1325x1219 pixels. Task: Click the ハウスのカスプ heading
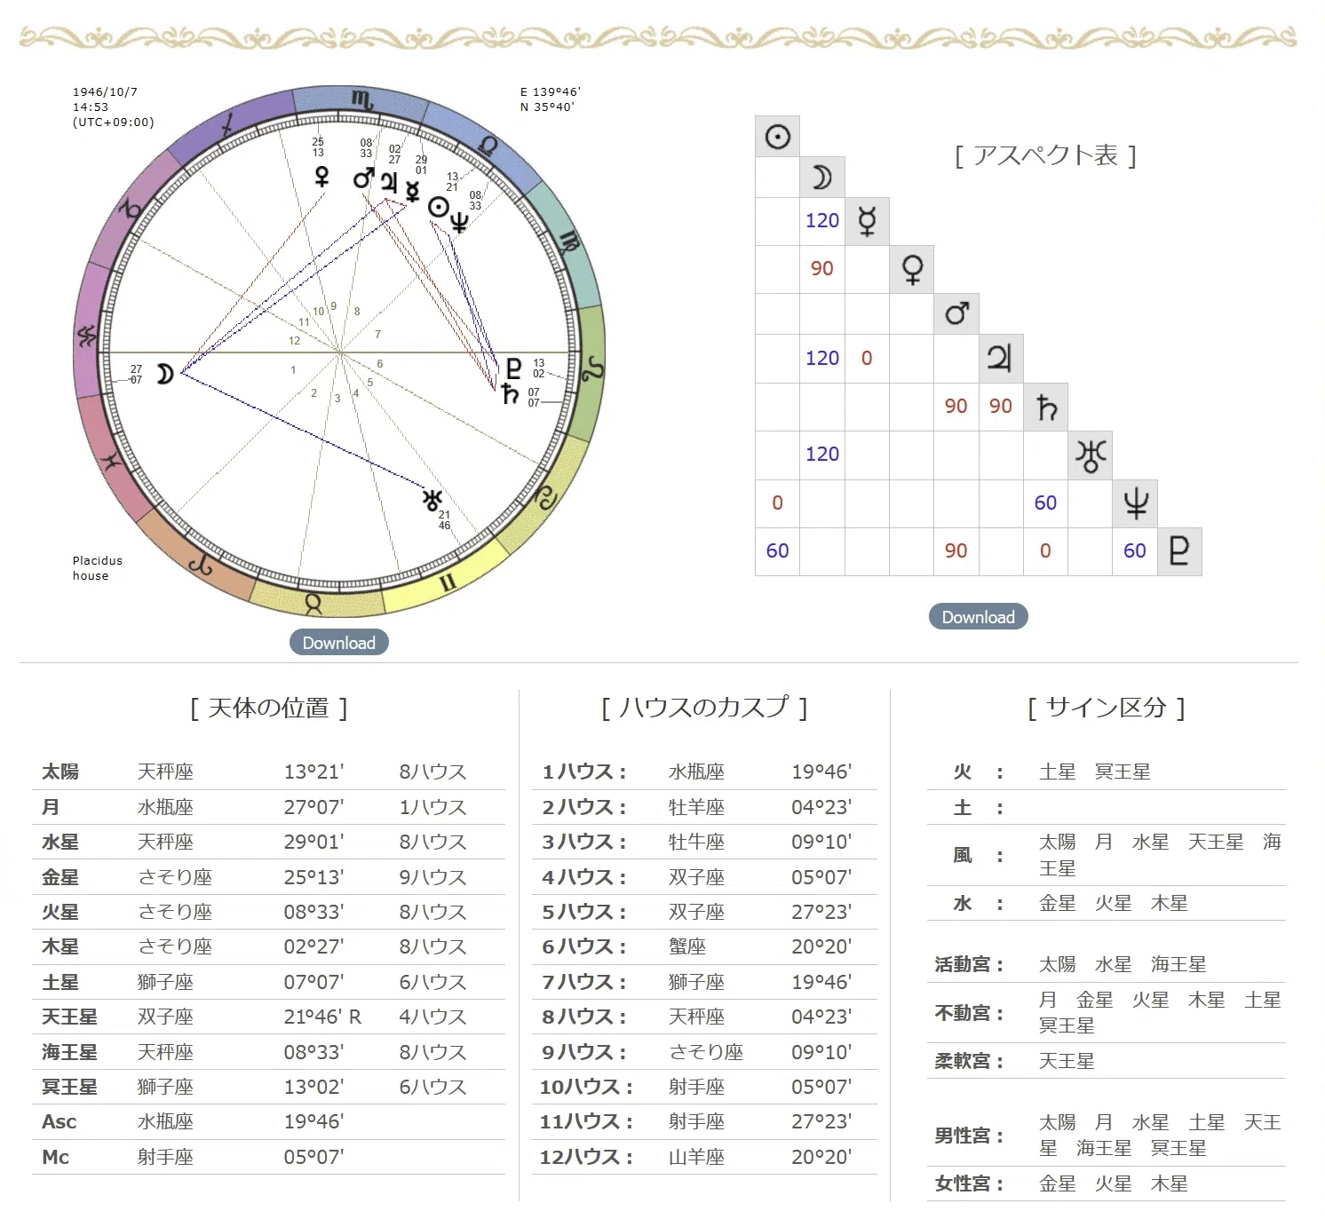(704, 708)
